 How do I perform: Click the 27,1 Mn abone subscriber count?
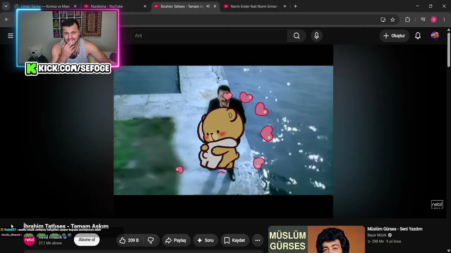point(50,243)
